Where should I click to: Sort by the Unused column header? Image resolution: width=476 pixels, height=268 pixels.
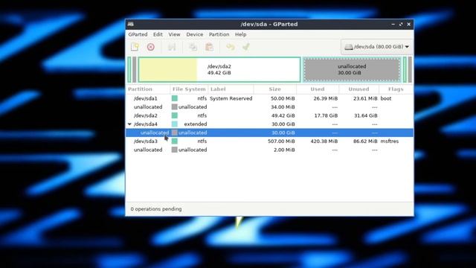[358, 89]
